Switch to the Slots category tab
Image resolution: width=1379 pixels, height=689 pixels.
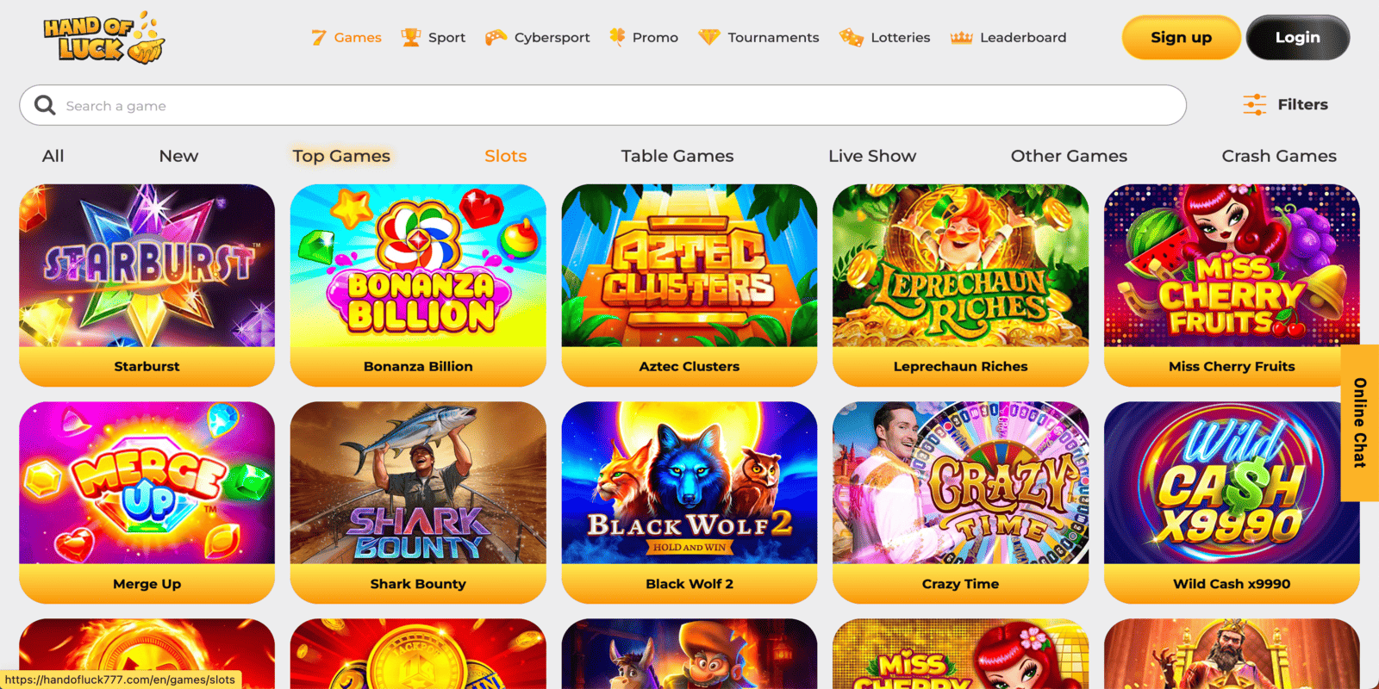click(x=505, y=156)
